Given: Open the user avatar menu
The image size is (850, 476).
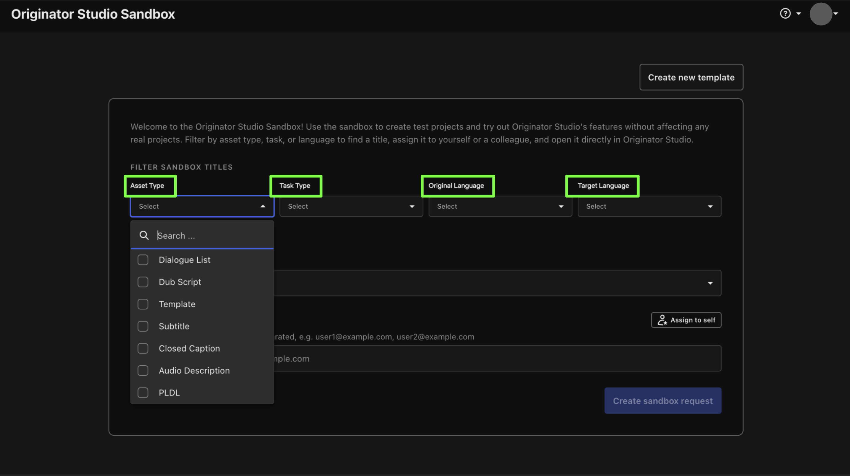Looking at the screenshot, I should [821, 14].
